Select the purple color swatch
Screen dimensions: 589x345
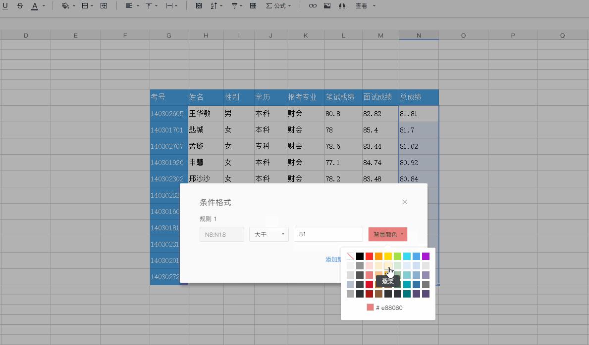tap(426, 256)
